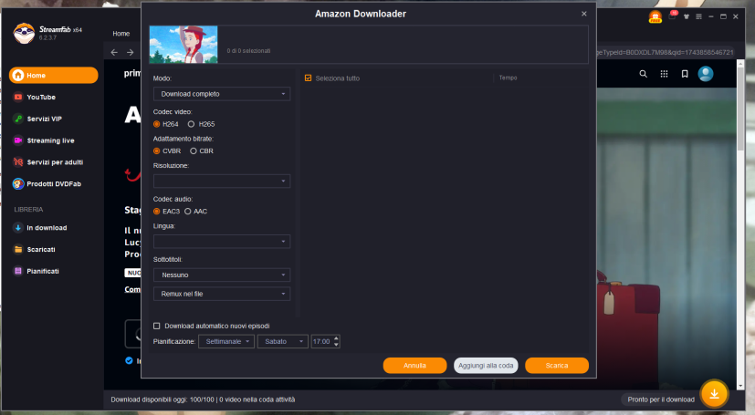Click the '0 di 0 selezionati' text
755x415 pixels.
pos(248,51)
